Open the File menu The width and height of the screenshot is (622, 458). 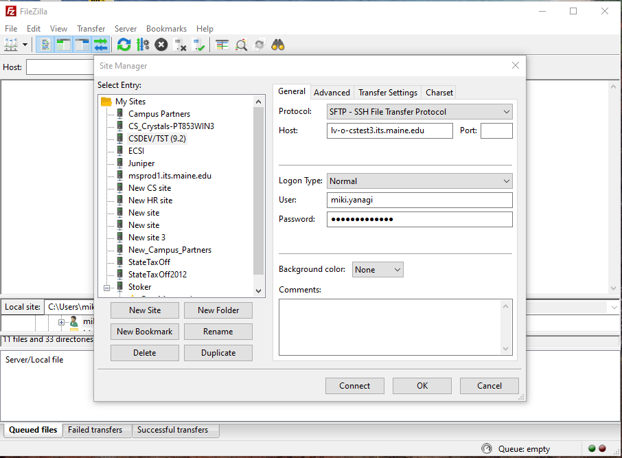[x=11, y=29]
